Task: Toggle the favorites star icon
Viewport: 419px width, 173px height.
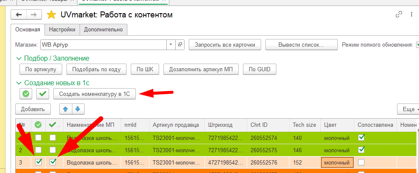Action: tap(51, 15)
